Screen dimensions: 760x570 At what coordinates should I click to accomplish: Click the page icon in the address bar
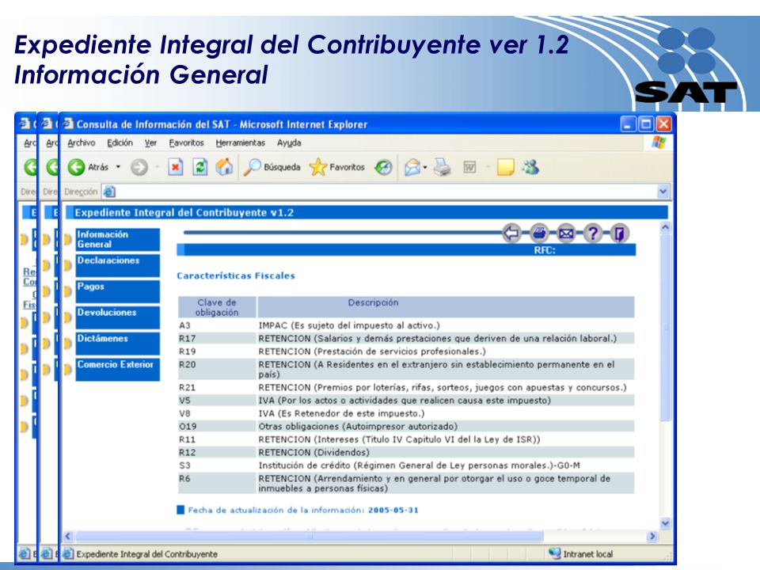click(109, 192)
